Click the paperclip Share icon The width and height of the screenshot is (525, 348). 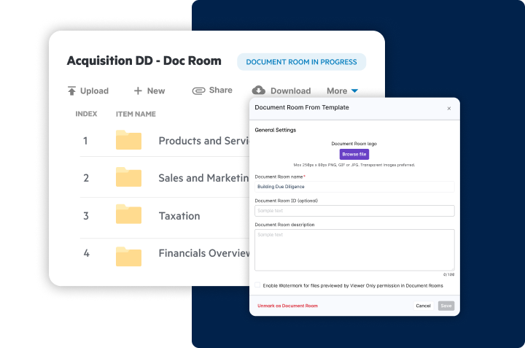click(198, 90)
